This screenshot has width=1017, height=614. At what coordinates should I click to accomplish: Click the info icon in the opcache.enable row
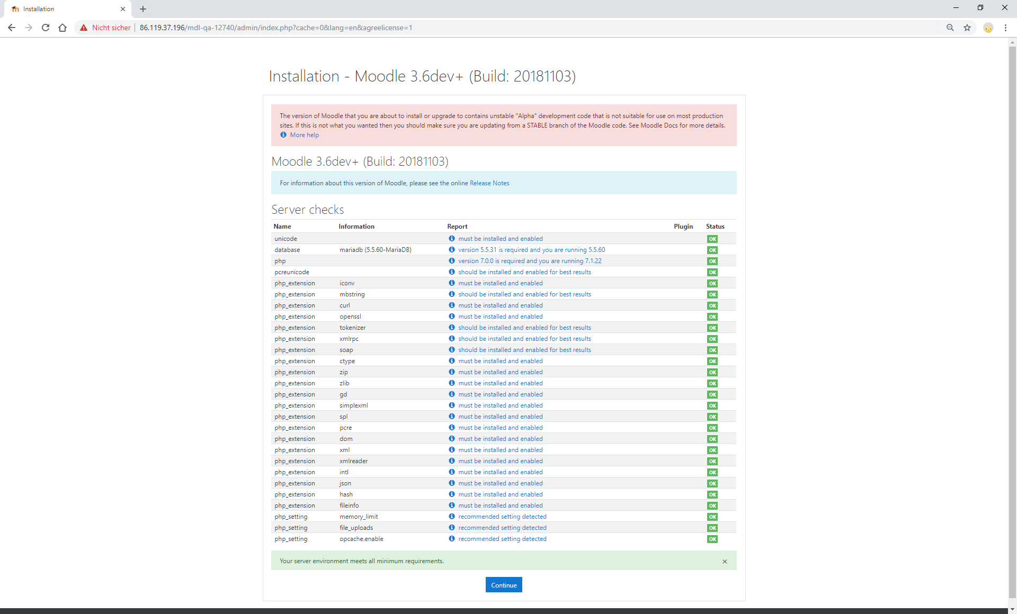point(452,539)
